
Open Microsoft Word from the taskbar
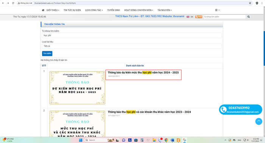pos(172,140)
